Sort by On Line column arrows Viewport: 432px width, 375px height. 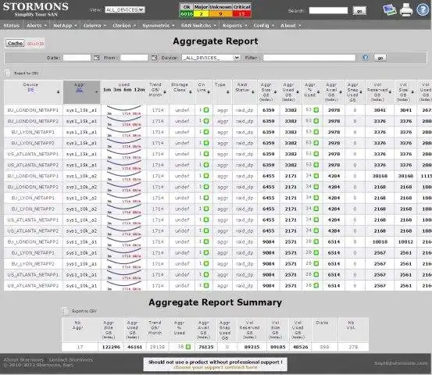click(209, 92)
